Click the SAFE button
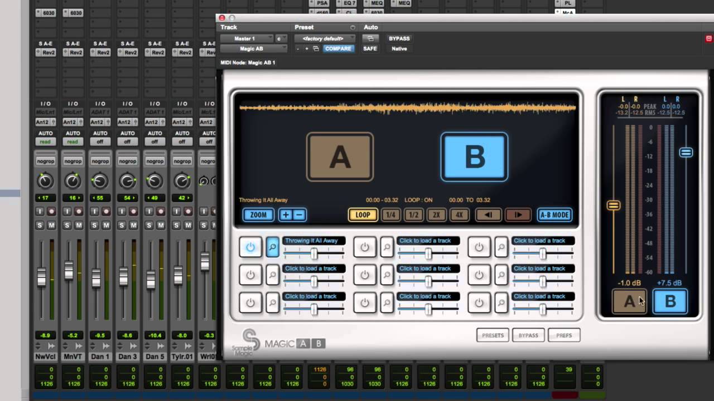714x401 pixels. pyautogui.click(x=370, y=49)
